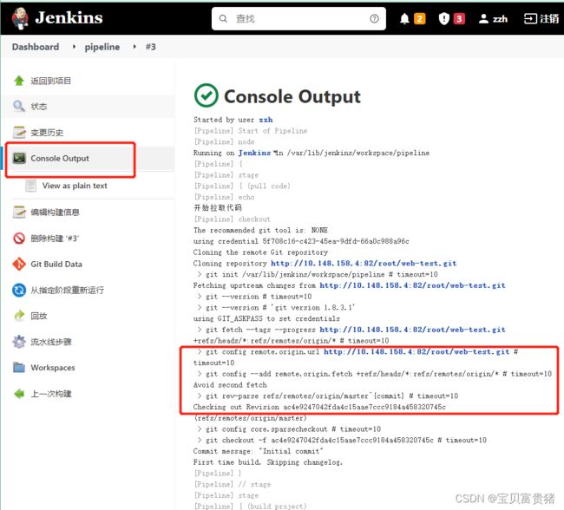Open repository URL after Fetching upstream changes
The width and height of the screenshot is (564, 510).
[412, 285]
